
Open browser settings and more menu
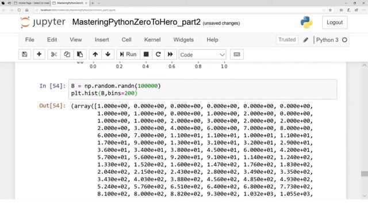364,10
